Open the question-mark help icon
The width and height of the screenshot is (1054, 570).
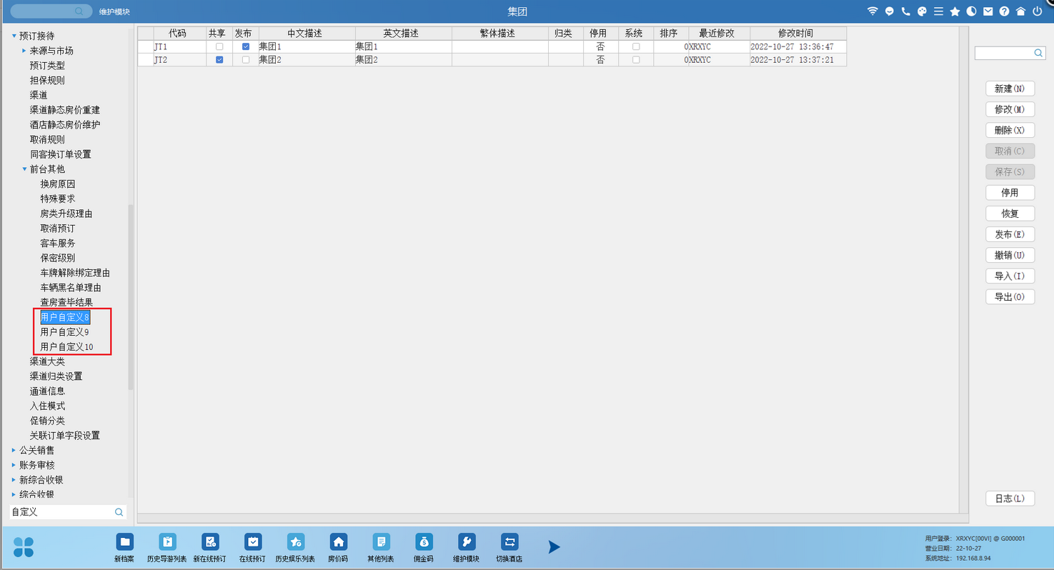click(x=1004, y=11)
